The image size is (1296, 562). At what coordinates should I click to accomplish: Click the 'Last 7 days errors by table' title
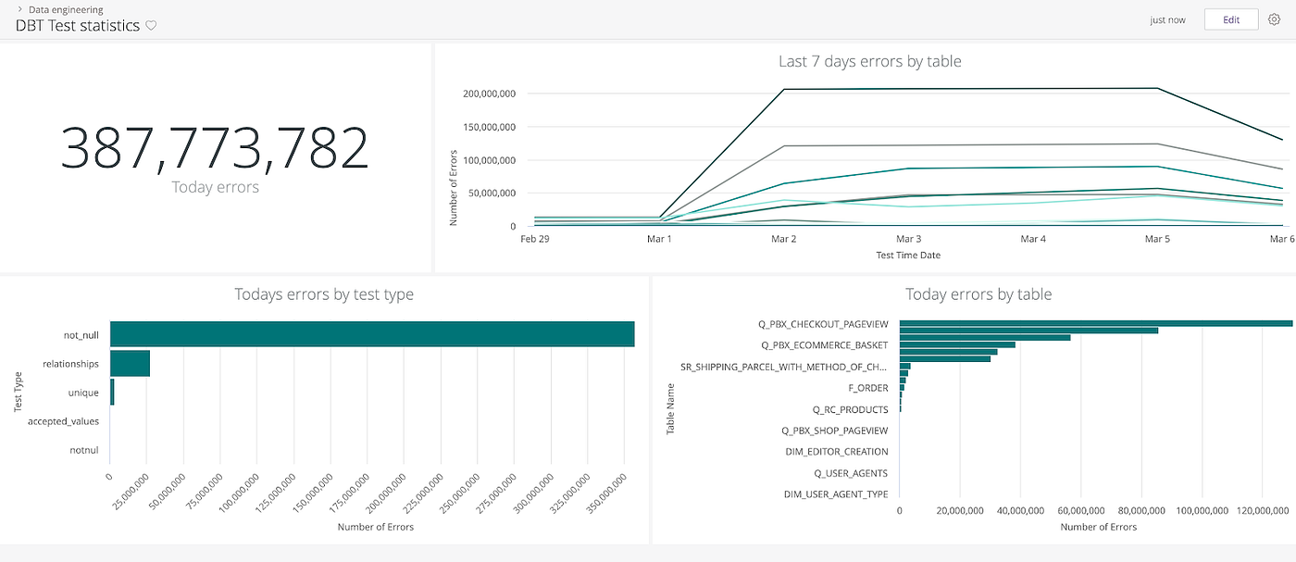tap(869, 61)
